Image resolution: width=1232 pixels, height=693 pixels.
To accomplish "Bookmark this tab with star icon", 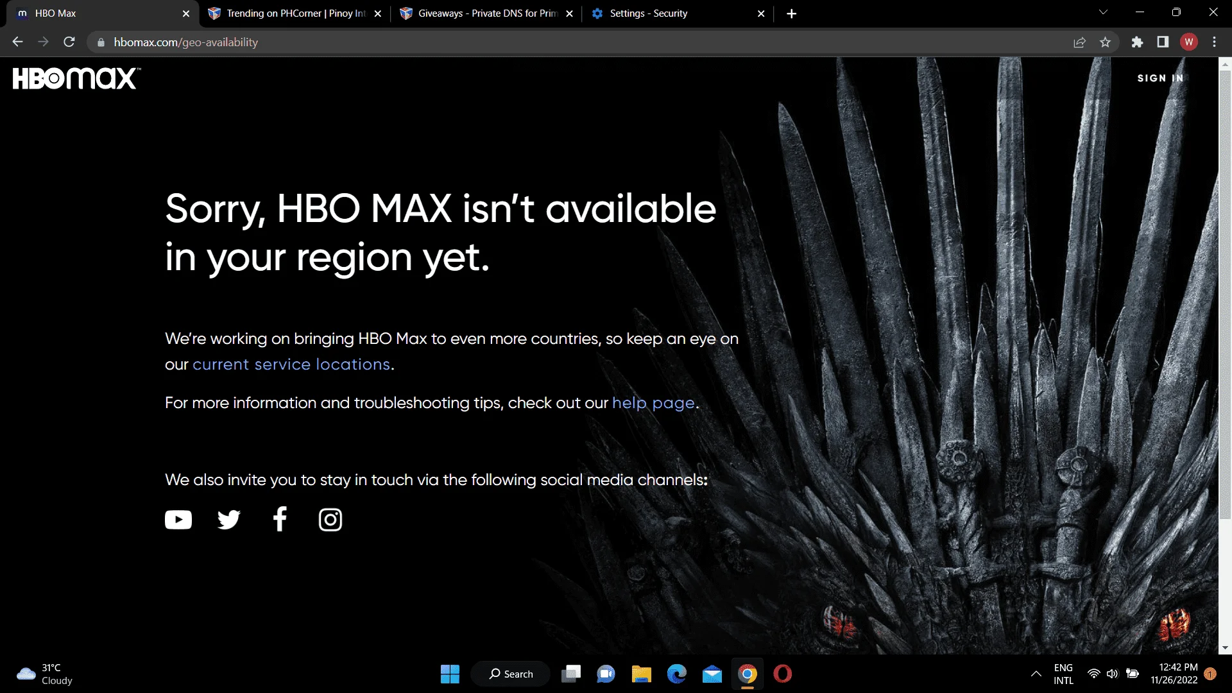I will (1105, 42).
